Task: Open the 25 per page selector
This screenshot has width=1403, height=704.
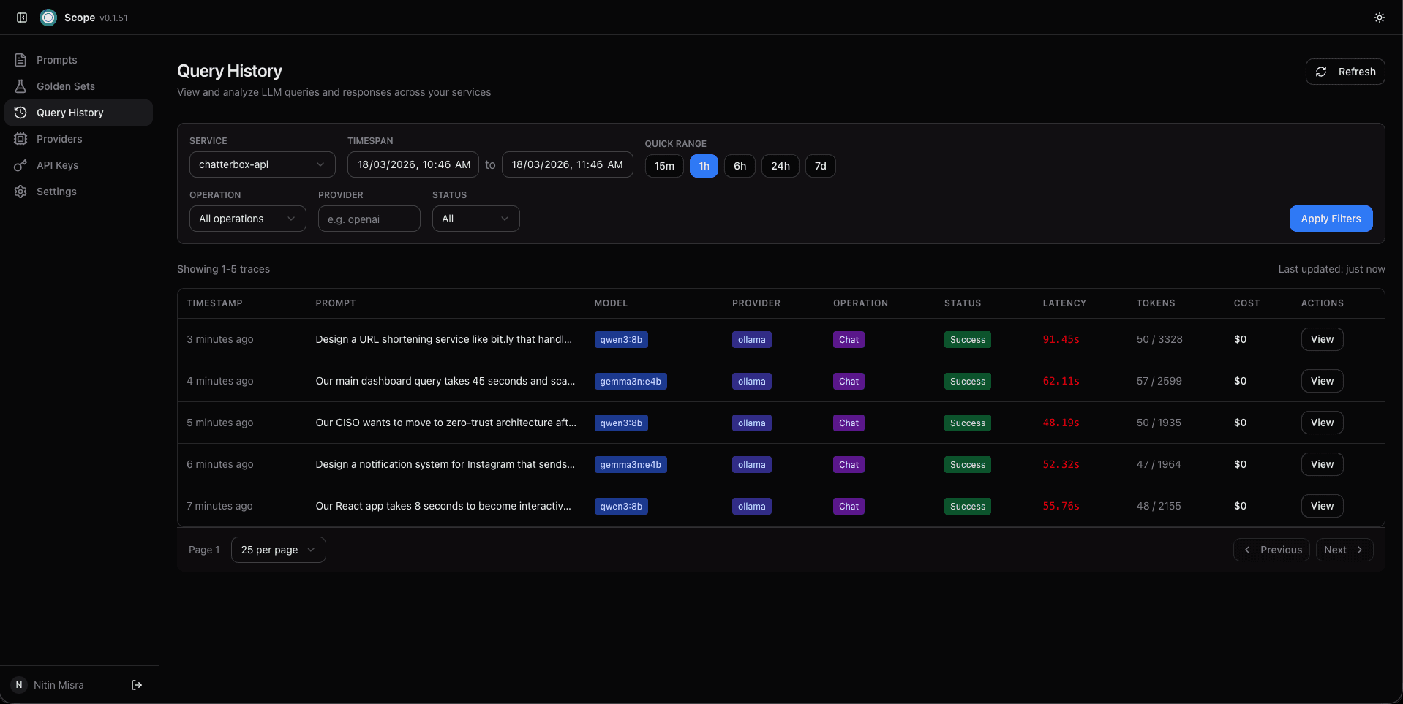Action: 277,549
